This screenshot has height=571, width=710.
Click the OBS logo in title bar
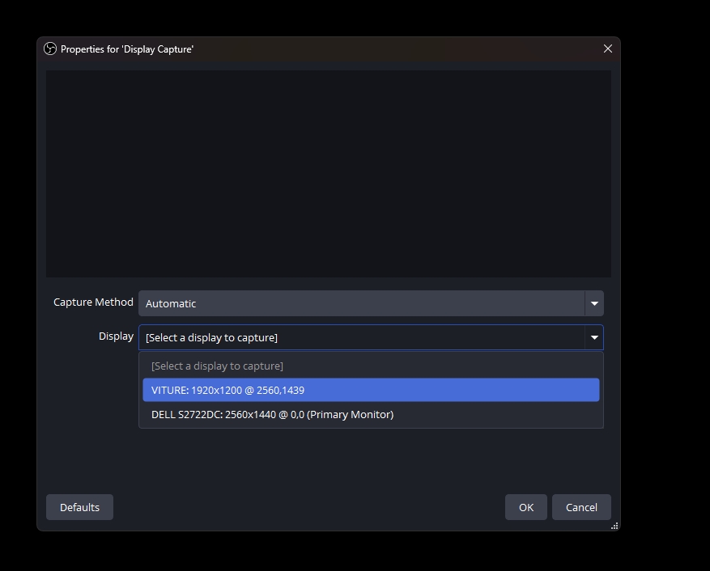pos(50,49)
